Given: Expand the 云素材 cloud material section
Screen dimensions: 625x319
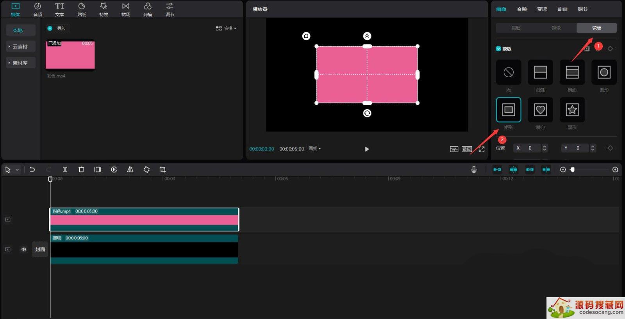Looking at the screenshot, I should coord(20,47).
